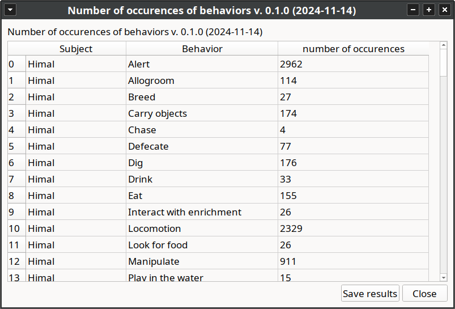
Task: Minimize the occurrences window
Action: 413,10
